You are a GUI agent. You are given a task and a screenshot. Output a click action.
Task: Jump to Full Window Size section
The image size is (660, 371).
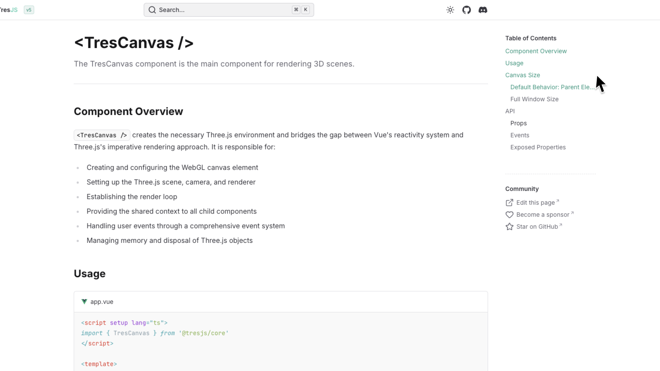point(534,99)
